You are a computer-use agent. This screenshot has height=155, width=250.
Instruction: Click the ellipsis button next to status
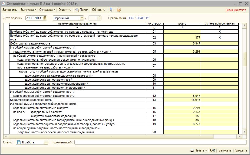[x=46, y=142]
